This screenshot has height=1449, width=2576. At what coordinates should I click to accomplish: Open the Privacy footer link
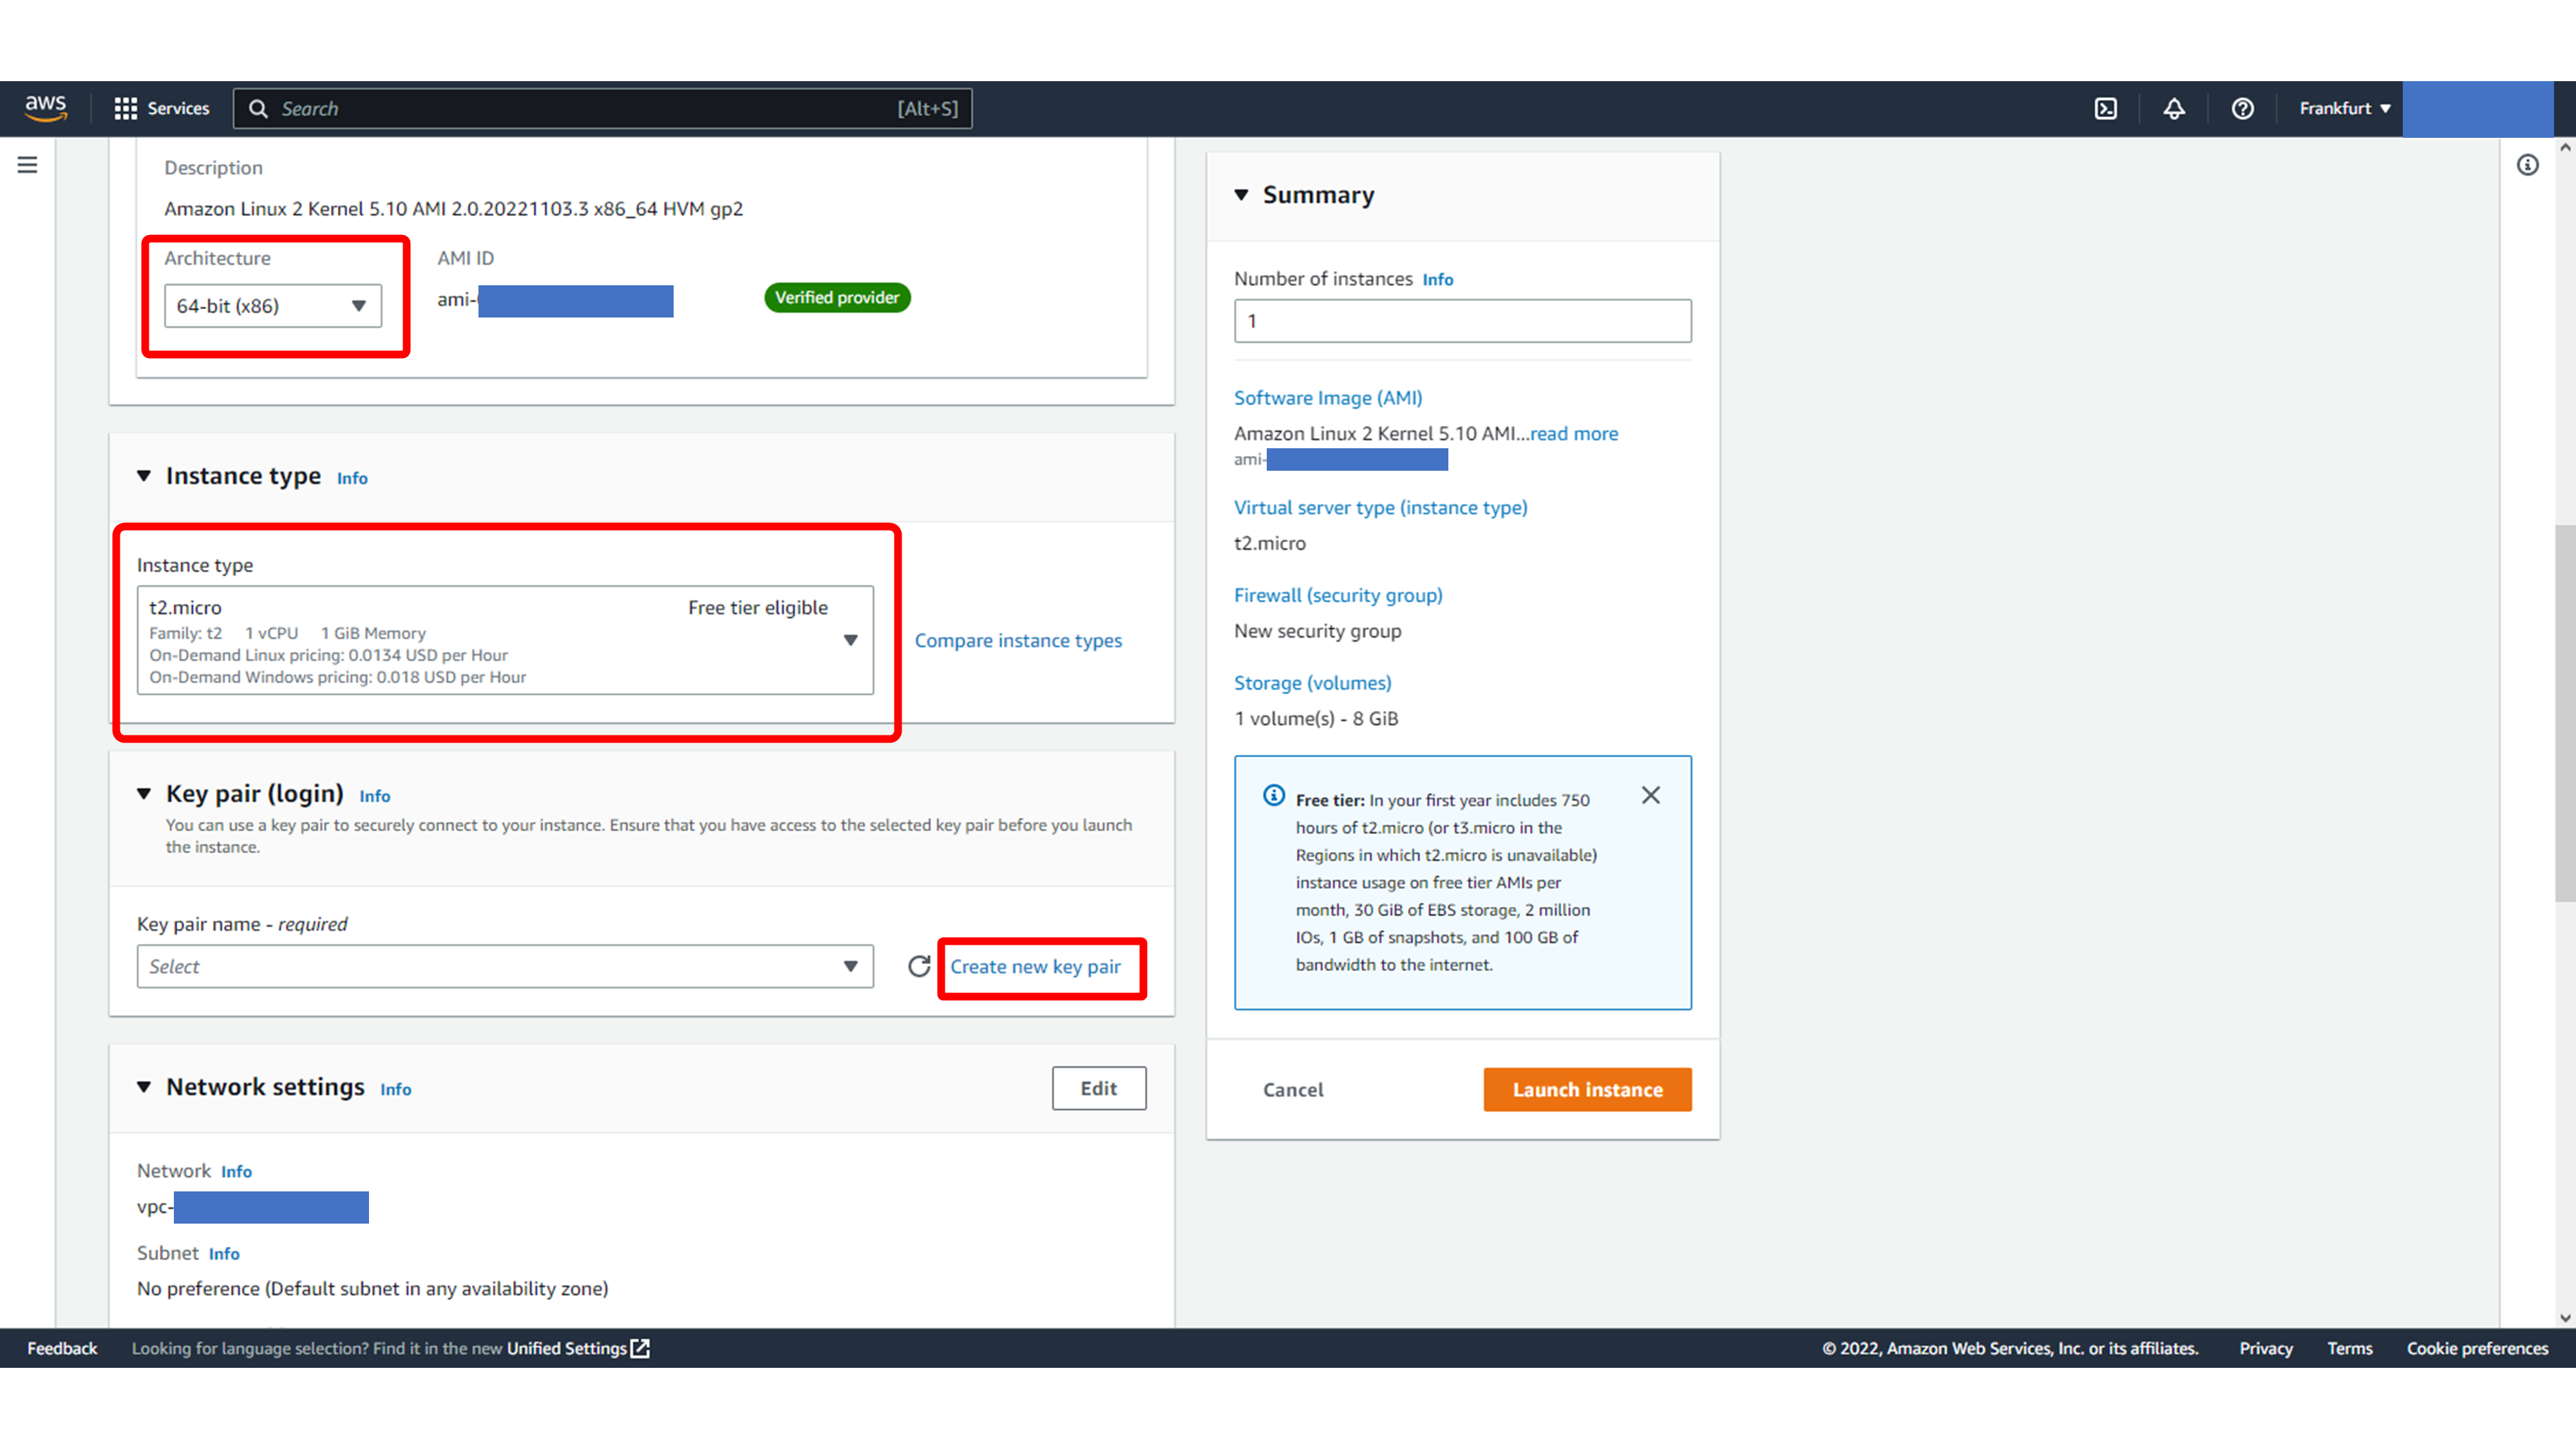(2266, 1348)
